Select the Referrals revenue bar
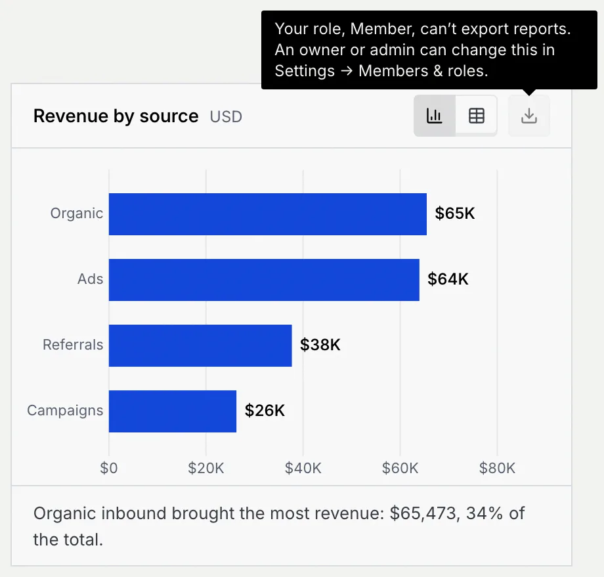 coord(200,346)
